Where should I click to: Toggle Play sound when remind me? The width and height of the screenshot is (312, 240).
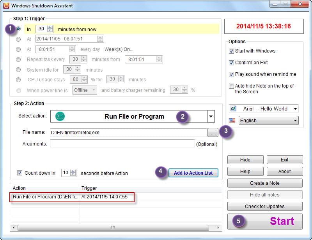(231, 74)
